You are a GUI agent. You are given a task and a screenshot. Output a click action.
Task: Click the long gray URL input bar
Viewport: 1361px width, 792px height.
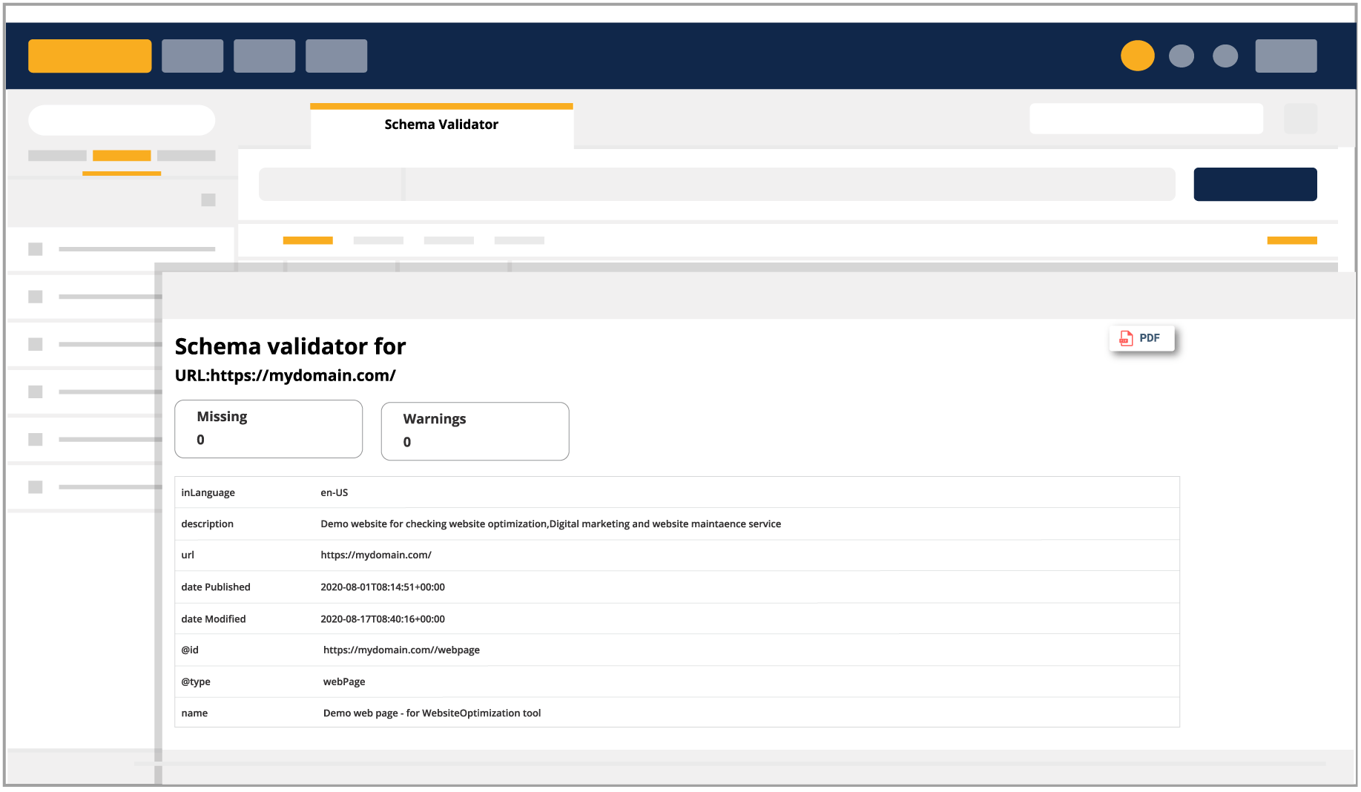pos(716,184)
